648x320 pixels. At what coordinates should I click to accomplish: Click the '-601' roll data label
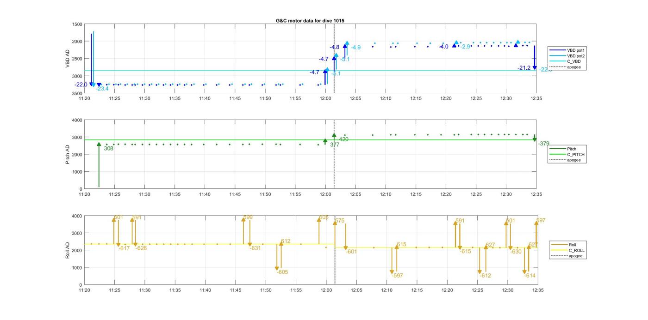point(352,252)
